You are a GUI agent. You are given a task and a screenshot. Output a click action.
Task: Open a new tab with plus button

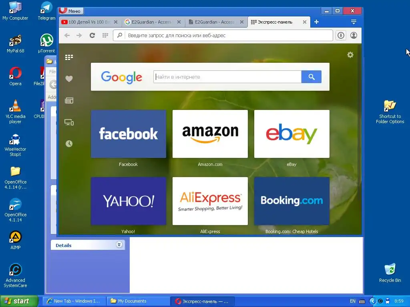tap(316, 22)
